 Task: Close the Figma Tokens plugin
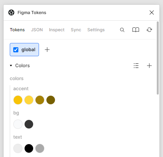pos(152,12)
